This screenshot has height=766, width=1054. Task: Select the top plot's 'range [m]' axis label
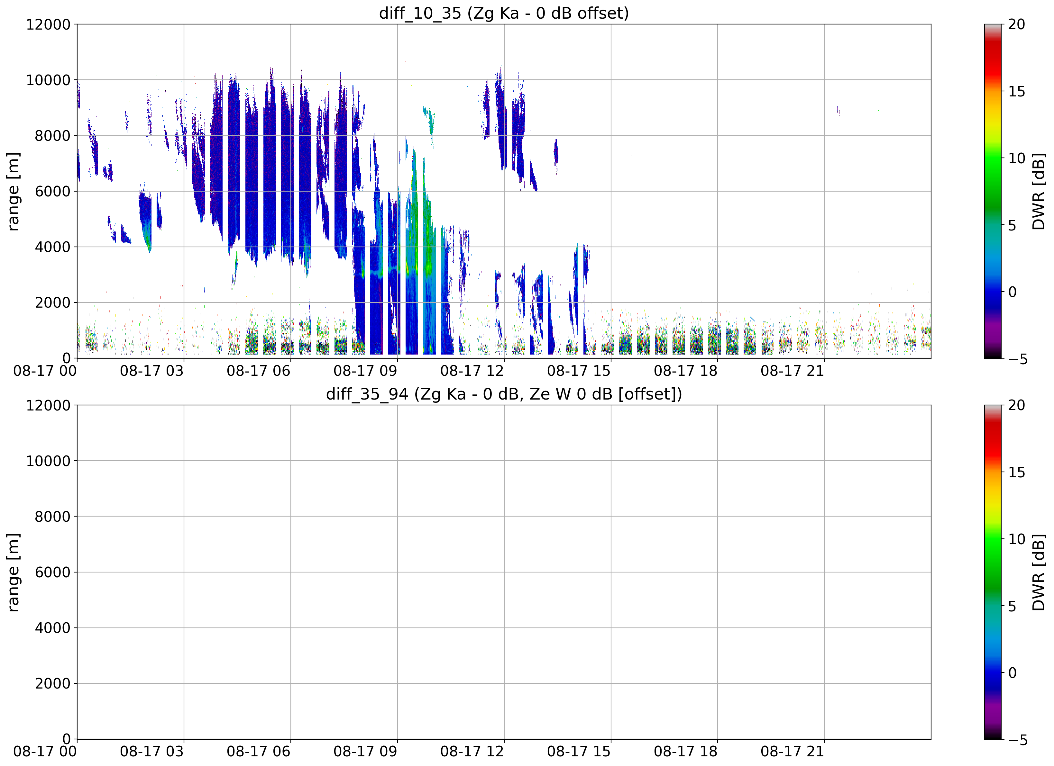tap(13, 191)
